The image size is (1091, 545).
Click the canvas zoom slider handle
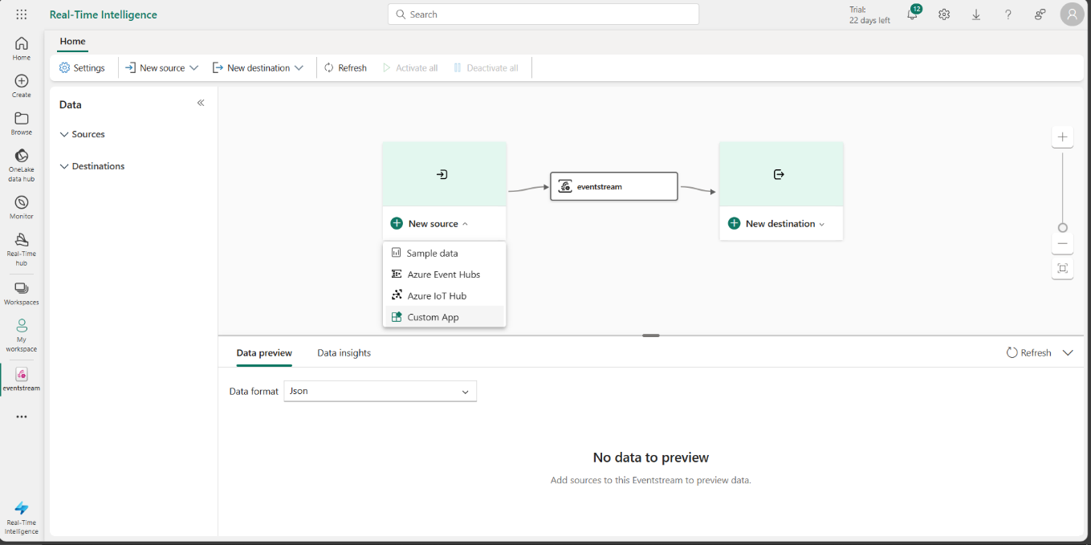[x=1062, y=227]
